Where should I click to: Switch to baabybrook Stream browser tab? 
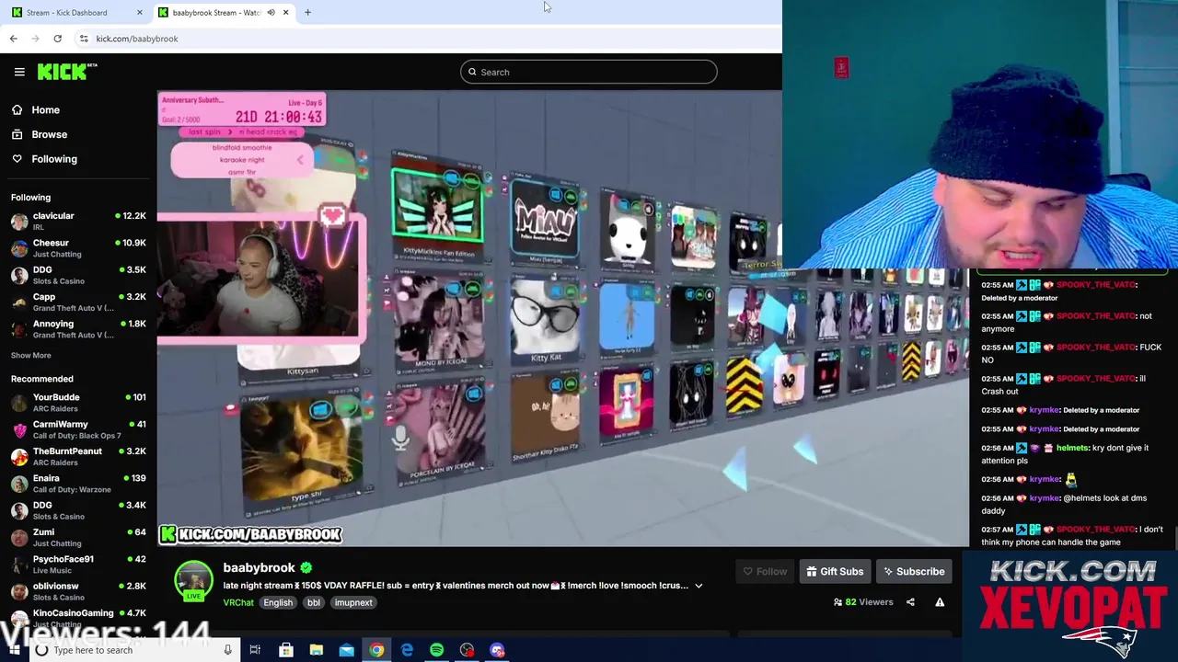[x=216, y=13]
